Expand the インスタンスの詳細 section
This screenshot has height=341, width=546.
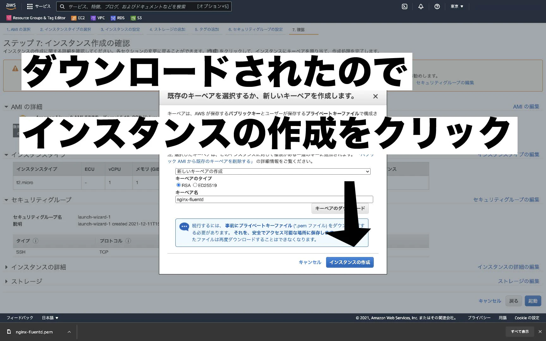coord(6,267)
